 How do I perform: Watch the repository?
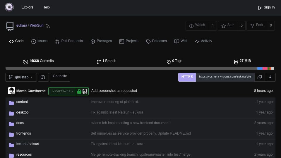pos(197,26)
